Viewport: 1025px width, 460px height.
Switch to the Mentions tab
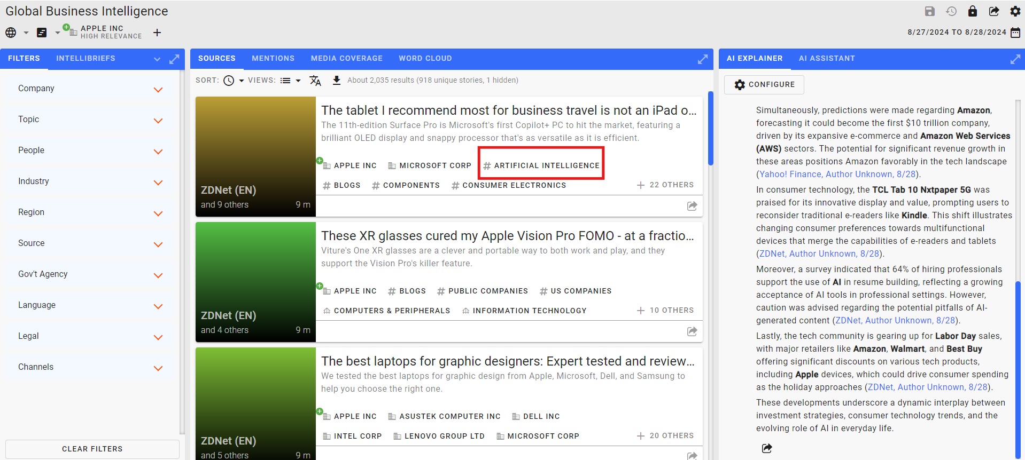click(273, 59)
